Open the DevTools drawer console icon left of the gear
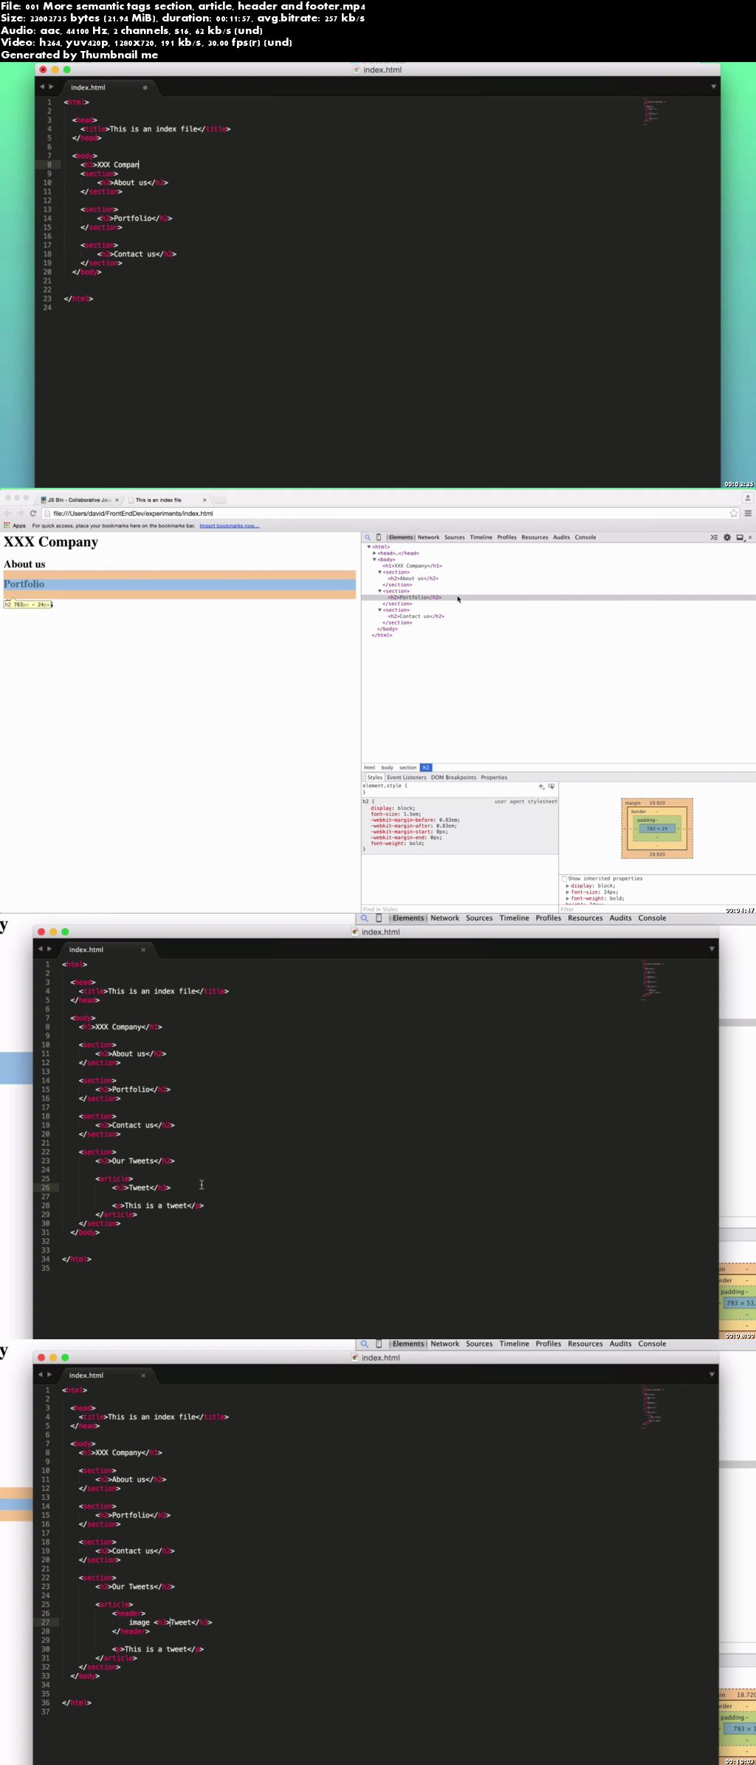Screen dimensions: 756x1765 pyautogui.click(x=714, y=537)
